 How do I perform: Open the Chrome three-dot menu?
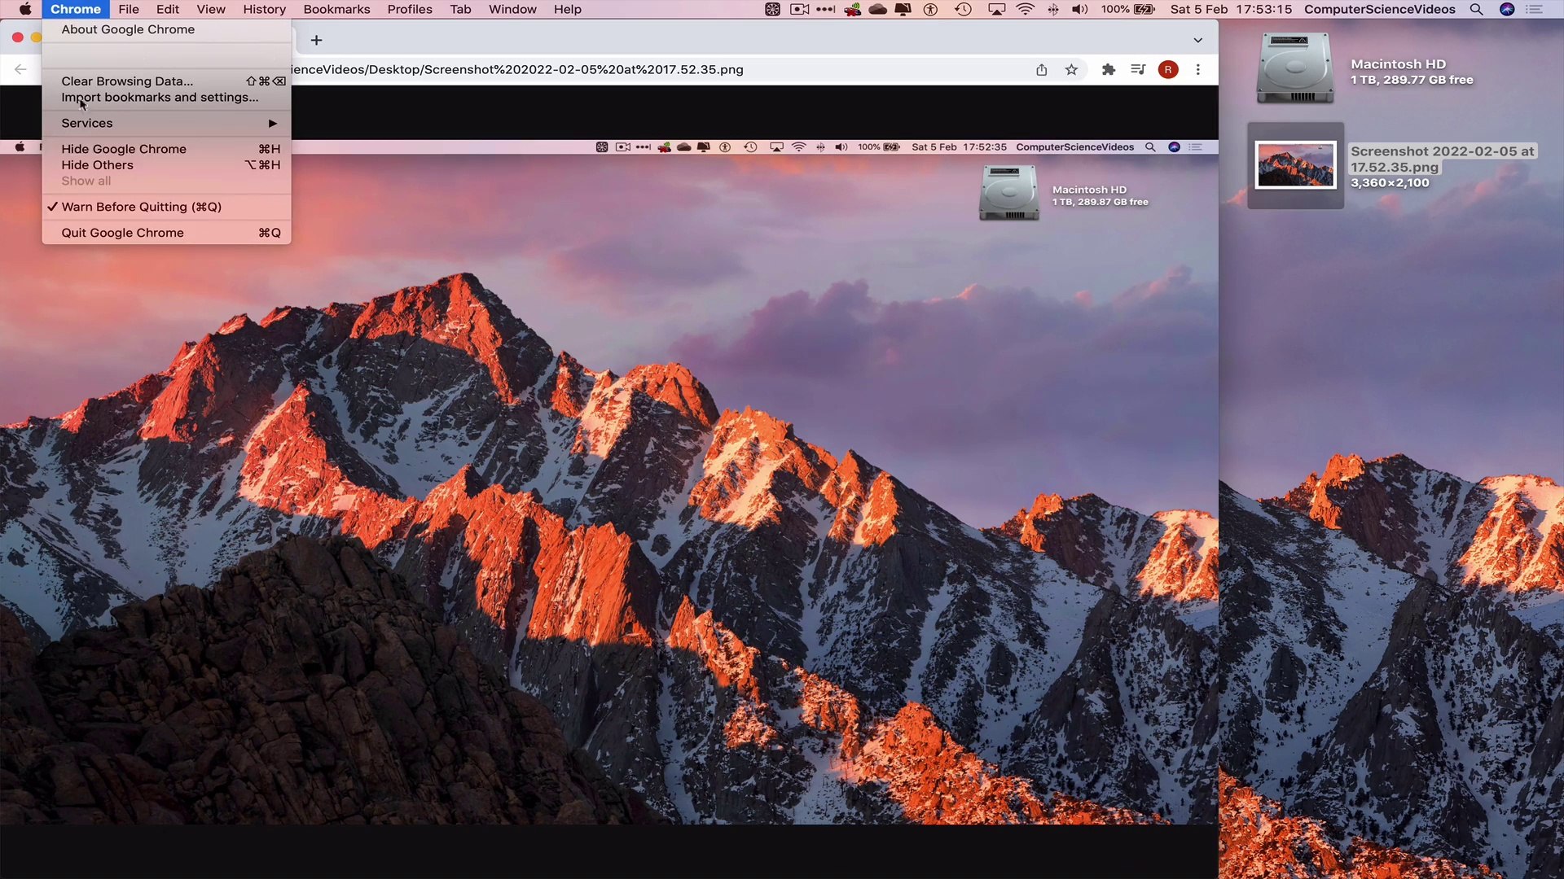1197,70
